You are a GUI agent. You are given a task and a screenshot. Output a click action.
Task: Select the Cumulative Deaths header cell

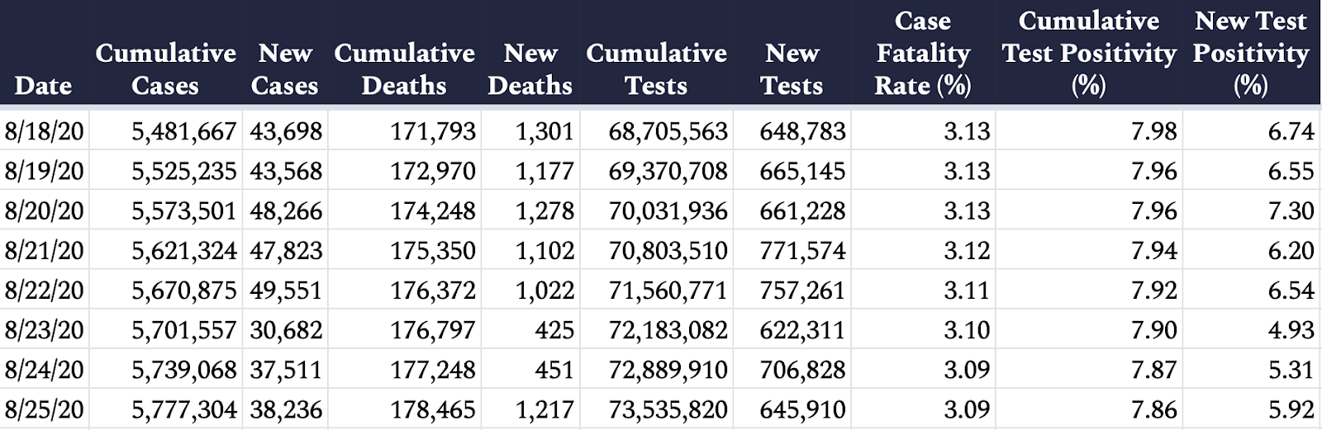coord(404,69)
